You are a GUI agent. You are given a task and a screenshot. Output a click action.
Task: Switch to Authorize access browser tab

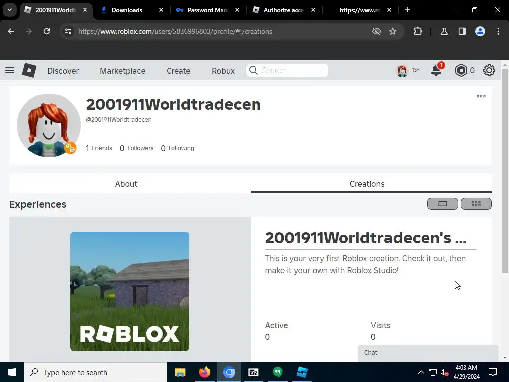(x=283, y=10)
